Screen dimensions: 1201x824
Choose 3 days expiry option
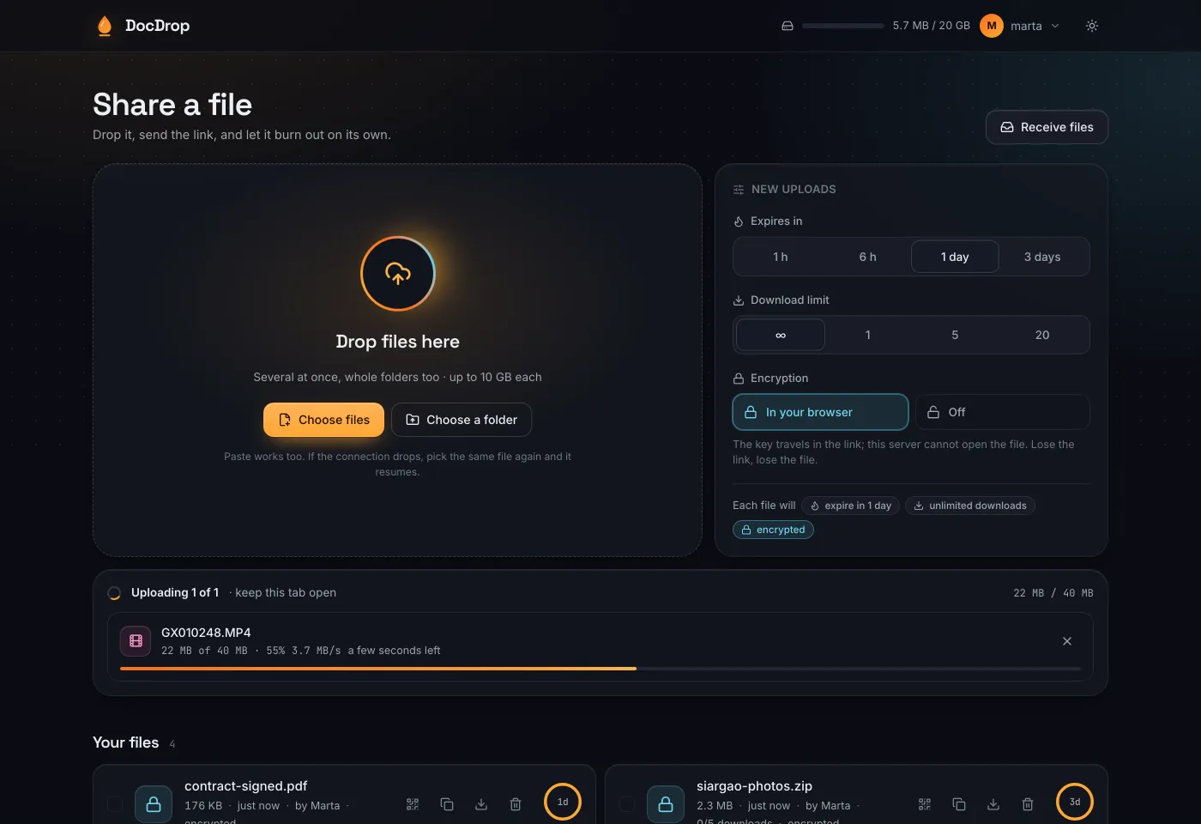pos(1042,257)
